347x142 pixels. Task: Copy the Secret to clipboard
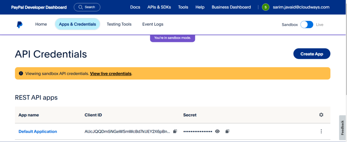pos(227,131)
